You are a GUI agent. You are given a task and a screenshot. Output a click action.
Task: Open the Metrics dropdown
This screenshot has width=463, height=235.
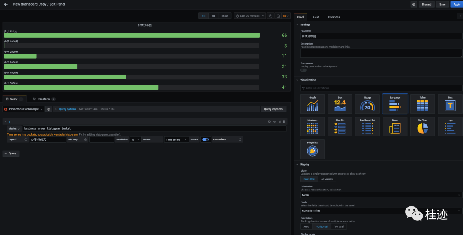(14, 128)
